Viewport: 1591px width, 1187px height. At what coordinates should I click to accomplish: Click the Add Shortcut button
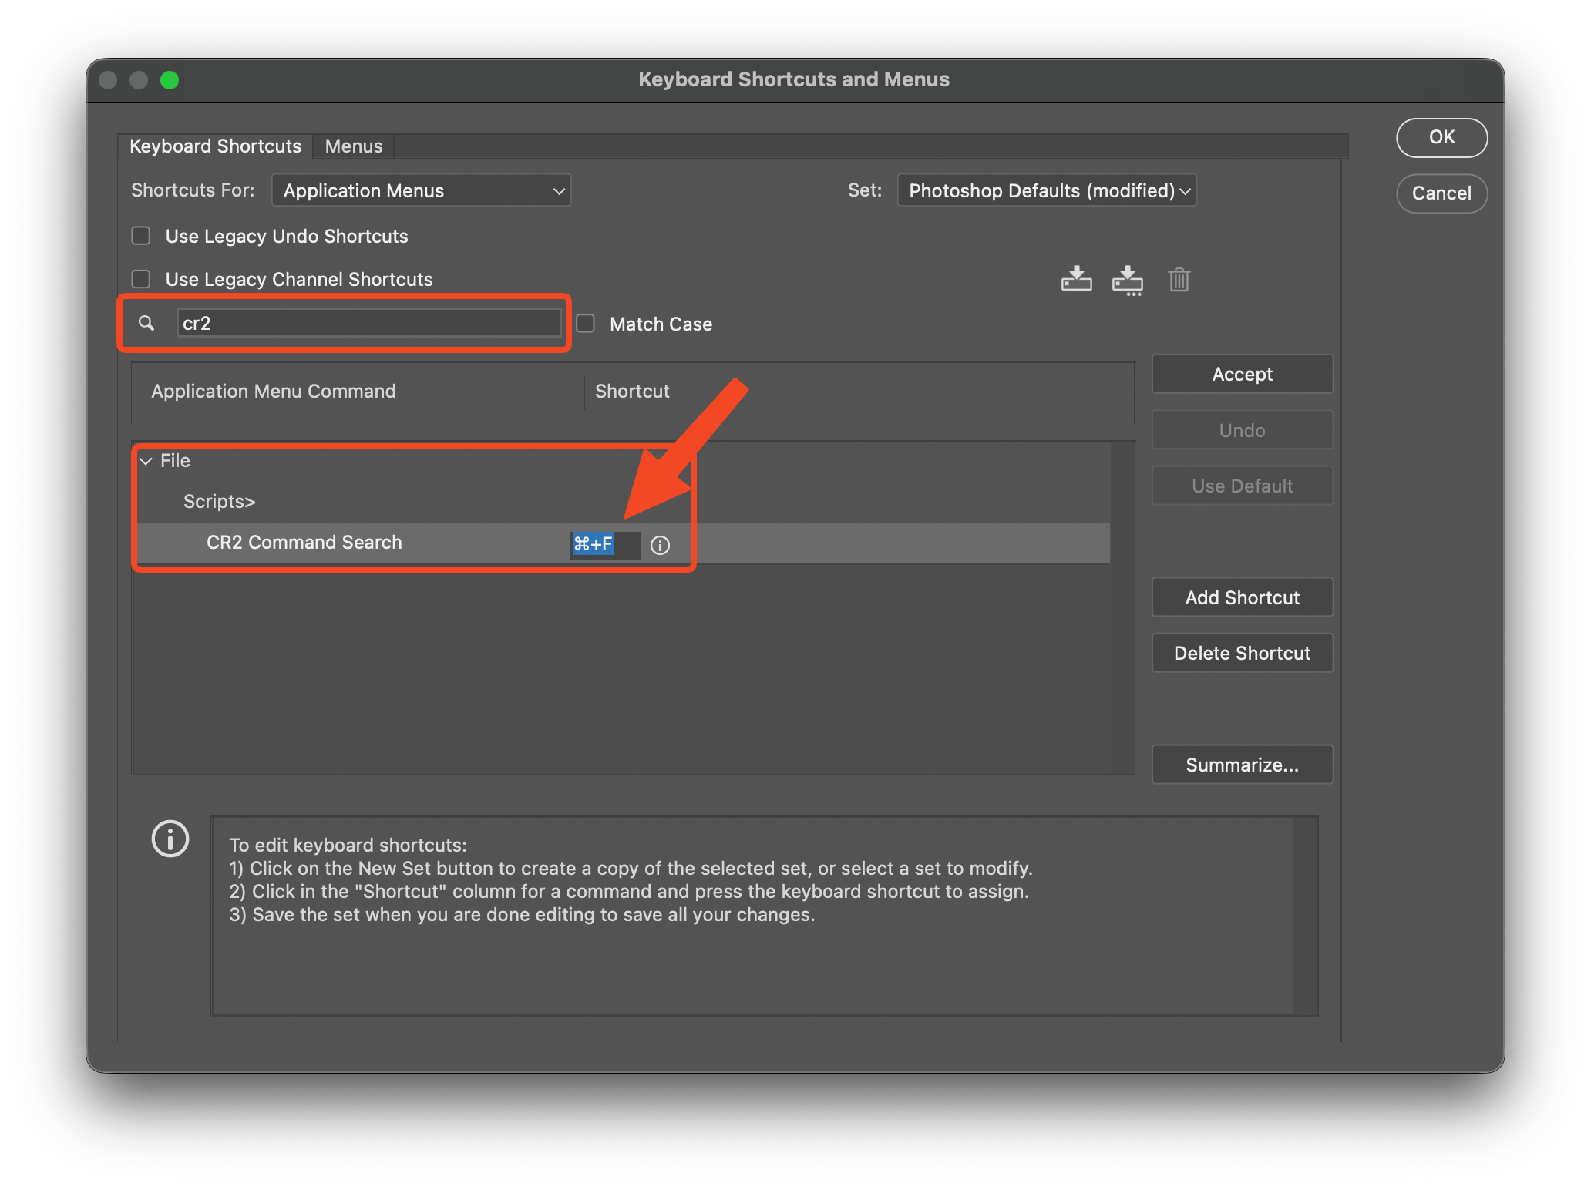pyautogui.click(x=1242, y=597)
